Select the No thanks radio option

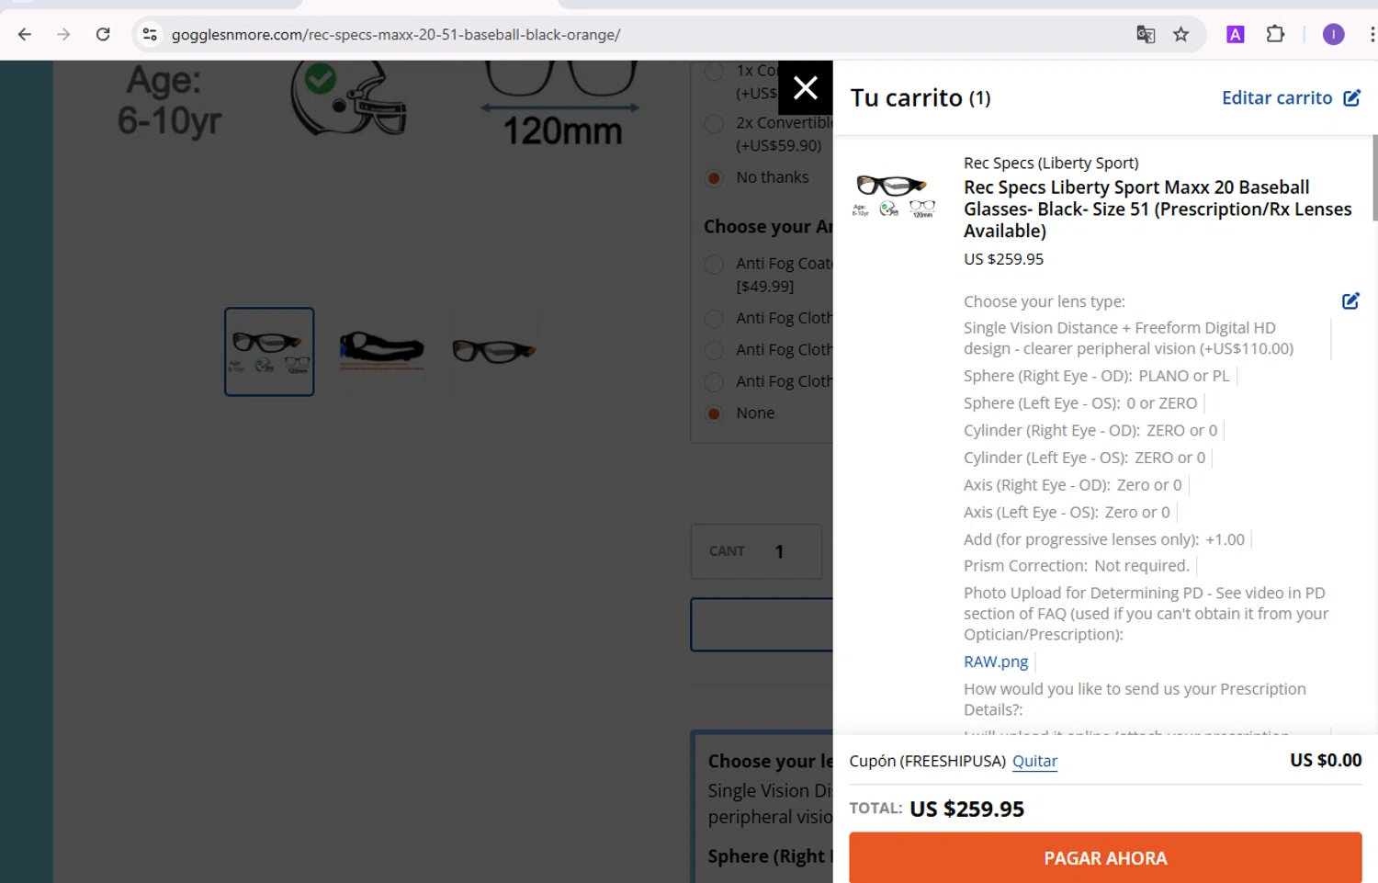714,178
